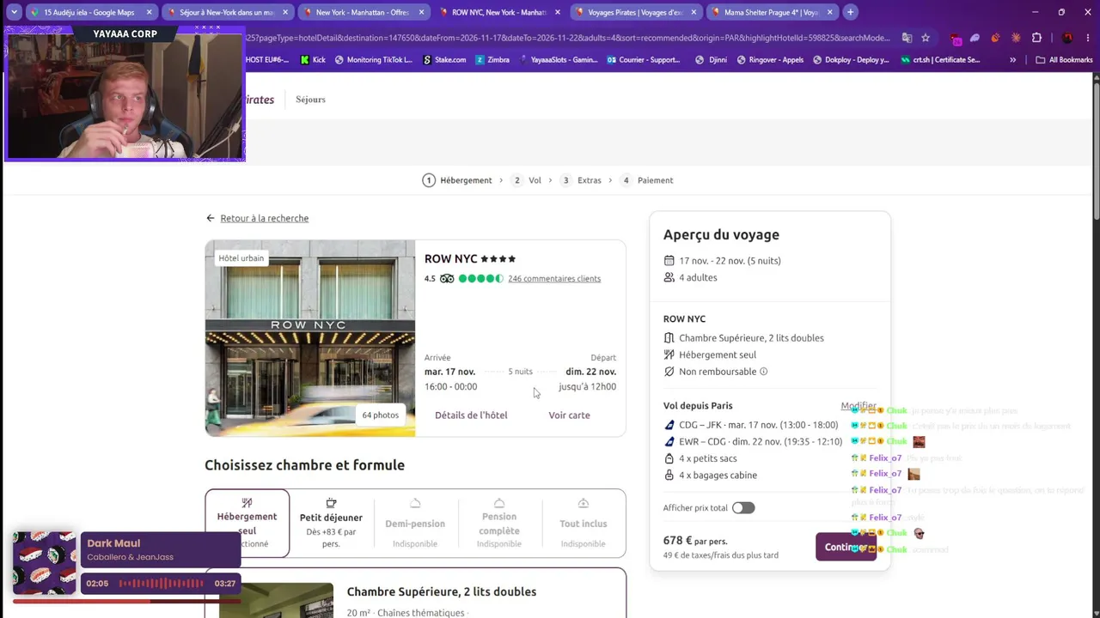Image resolution: width=1100 pixels, height=618 pixels.
Task: Go to the Vol step
Action: (x=526, y=180)
